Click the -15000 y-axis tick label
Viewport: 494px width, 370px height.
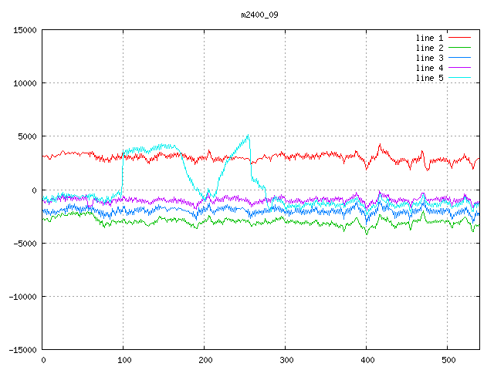click(x=22, y=349)
